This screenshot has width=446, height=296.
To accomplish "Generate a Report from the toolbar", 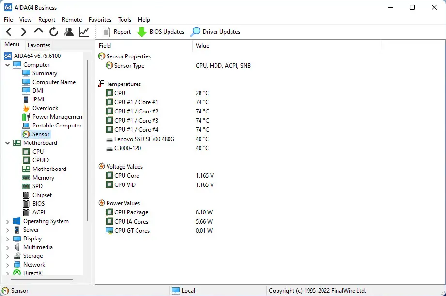I will point(116,32).
